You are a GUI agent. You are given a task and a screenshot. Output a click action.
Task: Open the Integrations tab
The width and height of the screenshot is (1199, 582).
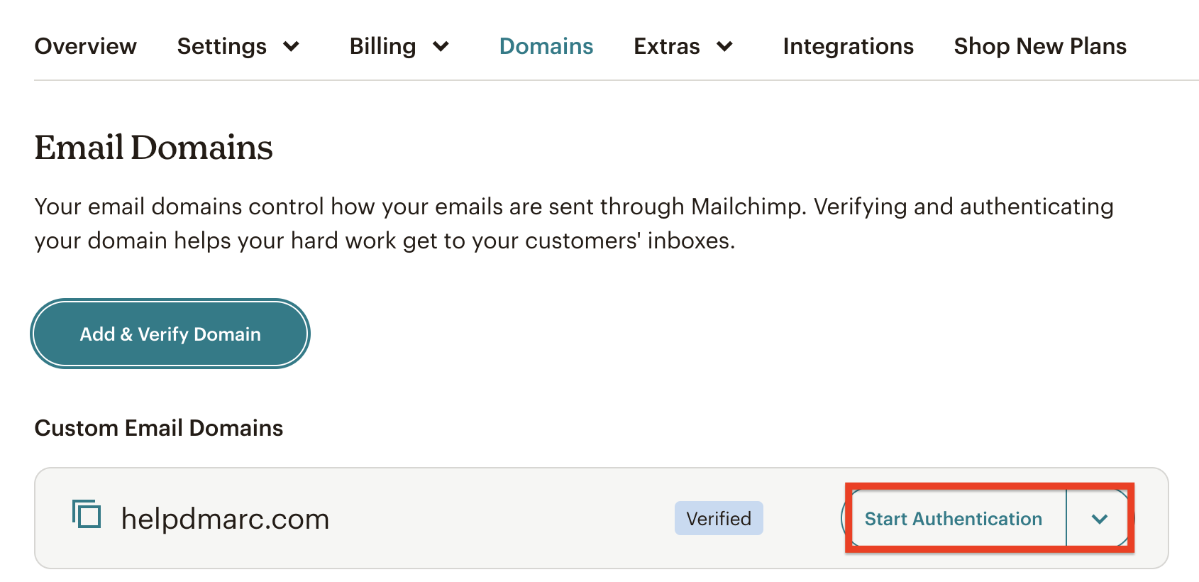(x=848, y=47)
